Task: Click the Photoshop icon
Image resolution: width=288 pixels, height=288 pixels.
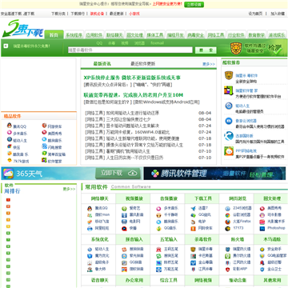Action: (x=262, y=229)
